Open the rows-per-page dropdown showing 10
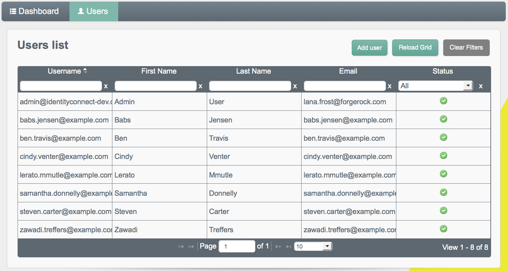508x271 pixels. [313, 246]
